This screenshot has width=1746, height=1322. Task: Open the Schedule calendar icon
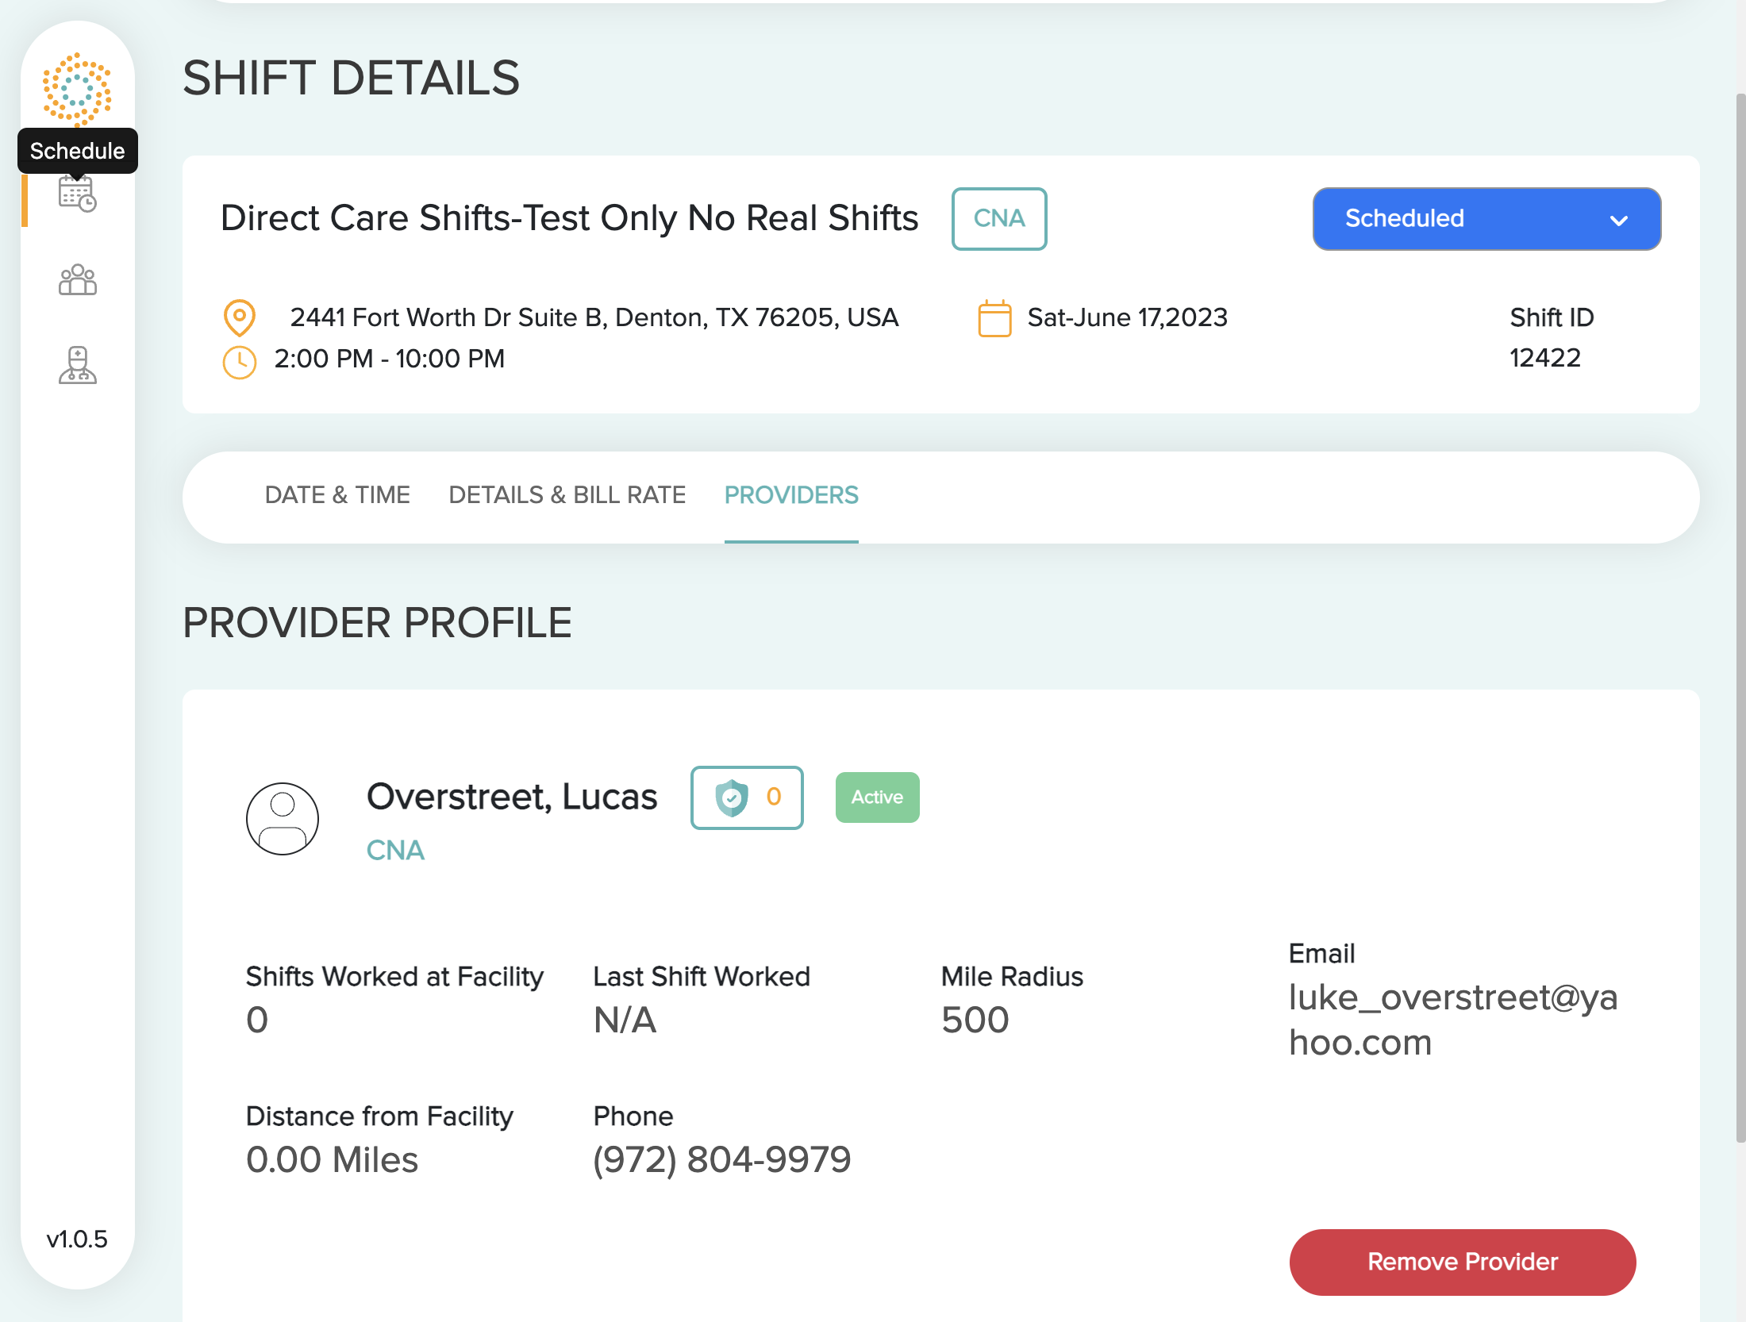click(77, 194)
